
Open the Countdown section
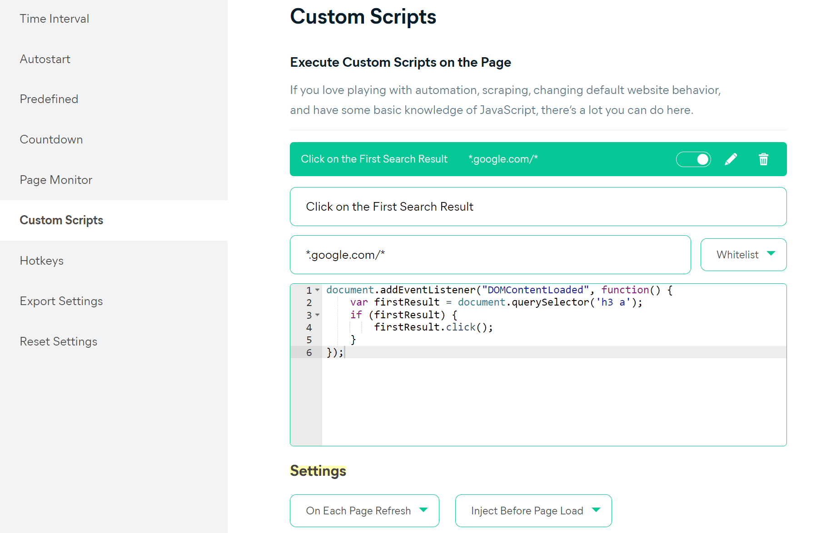coord(51,139)
